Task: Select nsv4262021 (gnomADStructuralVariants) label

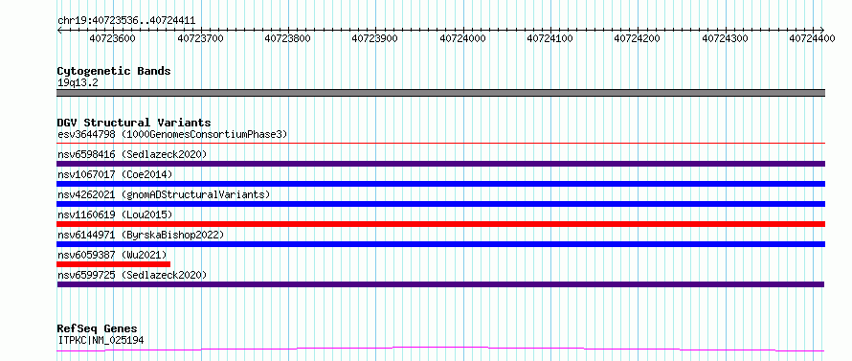Action: click(164, 194)
